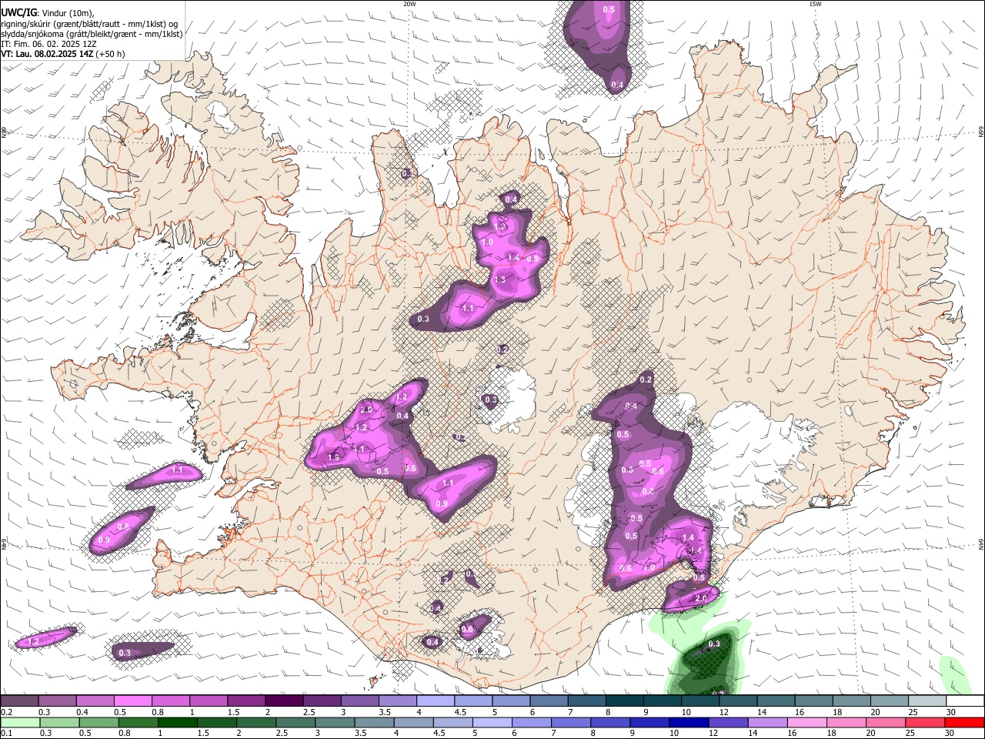Click the 'slydda/snjókoma (grátt/bleikt/grænt' legend line
Image resolution: width=985 pixels, height=739 pixels.
pos(92,34)
